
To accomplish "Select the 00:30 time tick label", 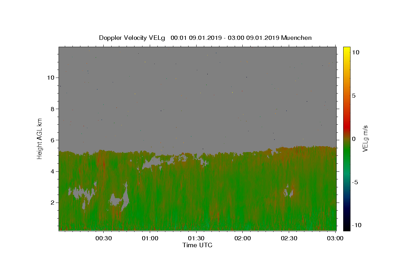I will coord(104,238).
